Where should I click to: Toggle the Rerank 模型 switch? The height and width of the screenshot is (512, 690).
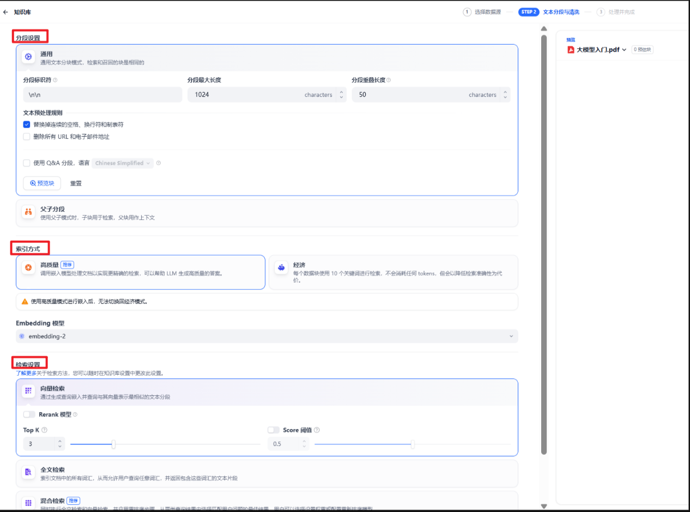(29, 415)
